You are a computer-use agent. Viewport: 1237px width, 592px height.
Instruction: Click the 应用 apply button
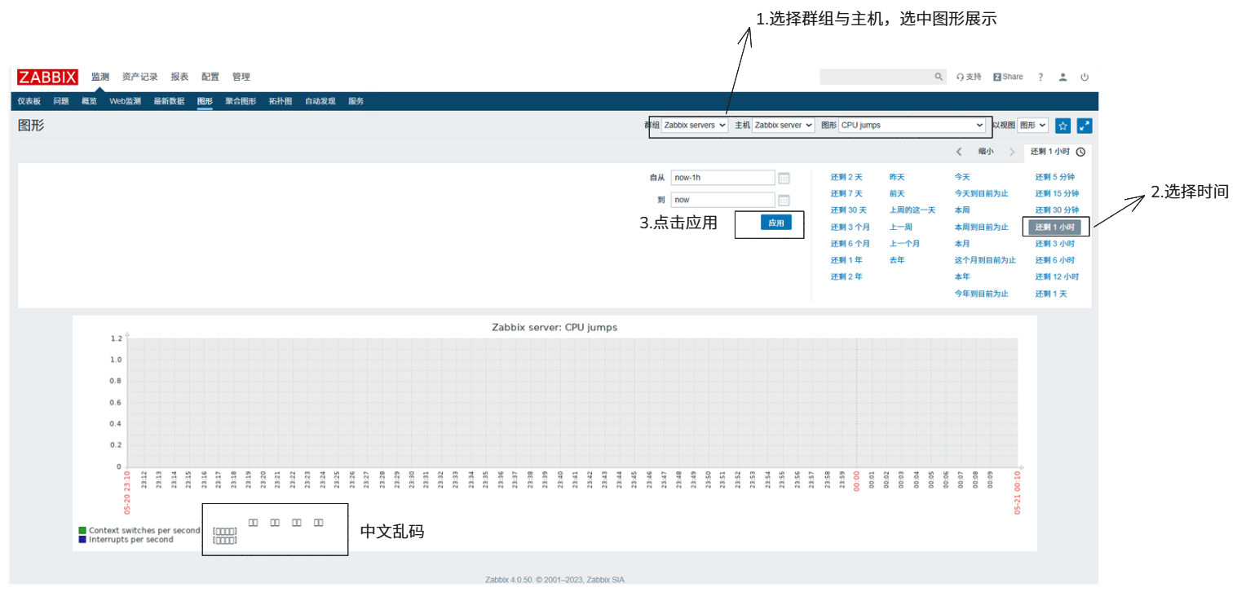[x=776, y=223]
